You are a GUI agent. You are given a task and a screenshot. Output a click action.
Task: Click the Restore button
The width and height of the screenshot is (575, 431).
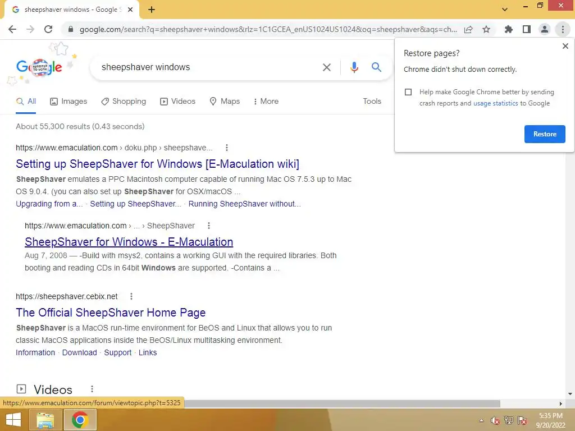(545, 134)
